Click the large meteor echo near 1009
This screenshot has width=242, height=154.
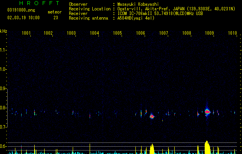[207, 112]
